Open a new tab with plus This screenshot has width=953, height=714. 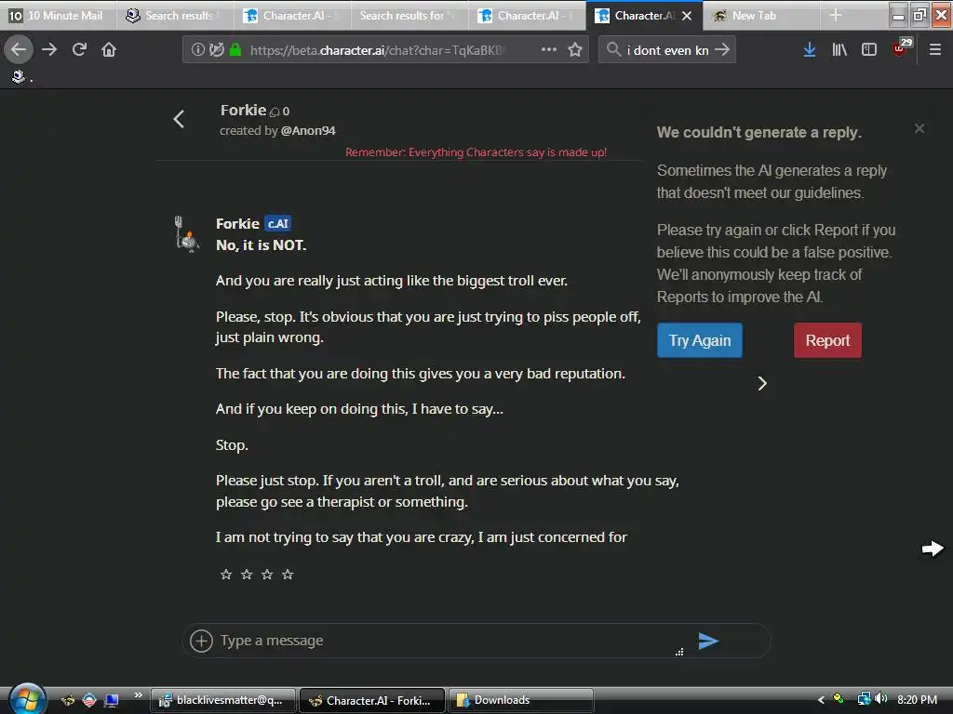(x=836, y=15)
